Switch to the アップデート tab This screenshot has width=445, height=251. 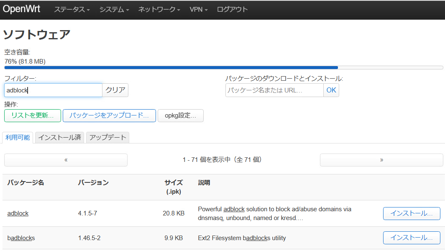[107, 138]
